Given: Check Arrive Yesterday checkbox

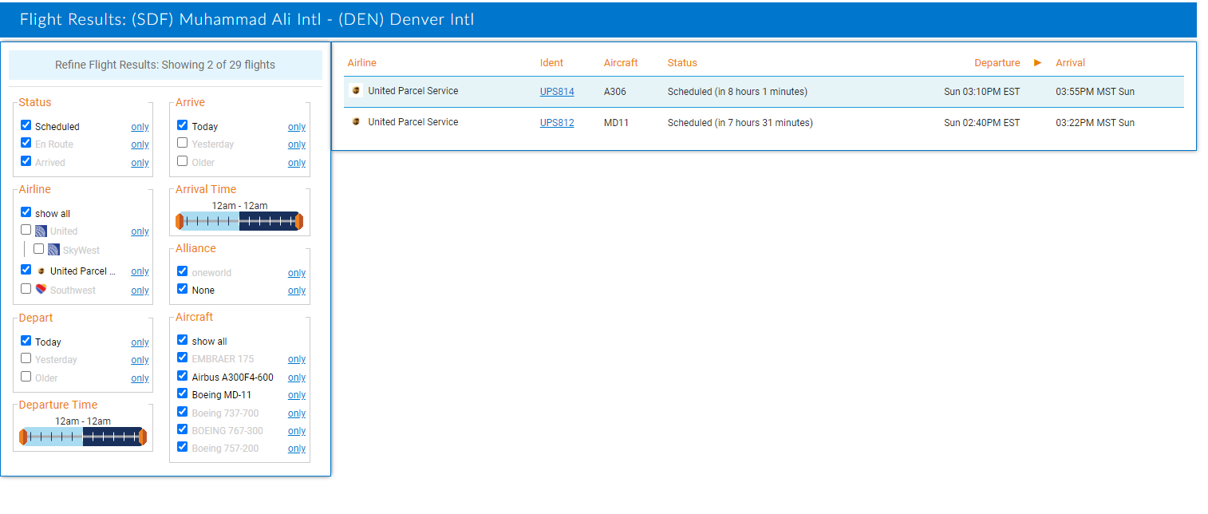Looking at the screenshot, I should pyautogui.click(x=183, y=143).
